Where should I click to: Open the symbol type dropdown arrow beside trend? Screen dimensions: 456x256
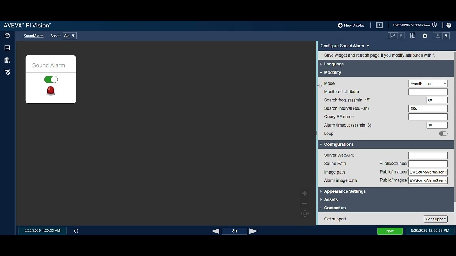(401, 36)
